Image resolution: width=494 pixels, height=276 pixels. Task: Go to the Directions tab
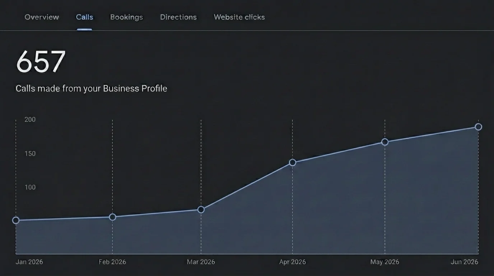(178, 17)
